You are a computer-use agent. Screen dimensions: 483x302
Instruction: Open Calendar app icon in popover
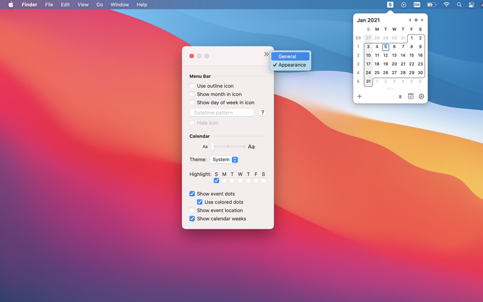click(411, 97)
